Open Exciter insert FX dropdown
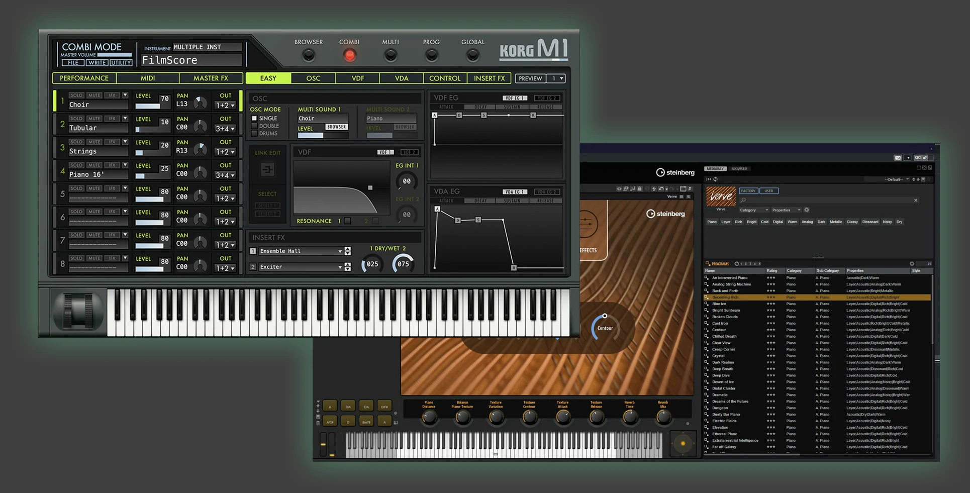 click(x=301, y=267)
